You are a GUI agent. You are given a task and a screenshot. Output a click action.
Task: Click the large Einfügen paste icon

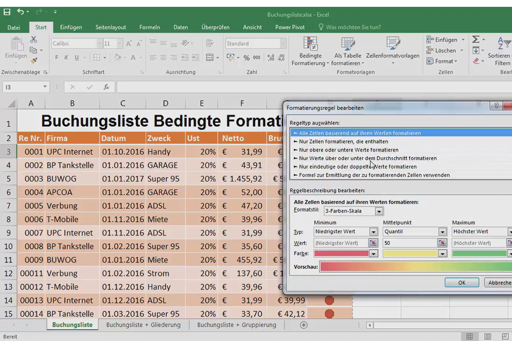(16, 44)
